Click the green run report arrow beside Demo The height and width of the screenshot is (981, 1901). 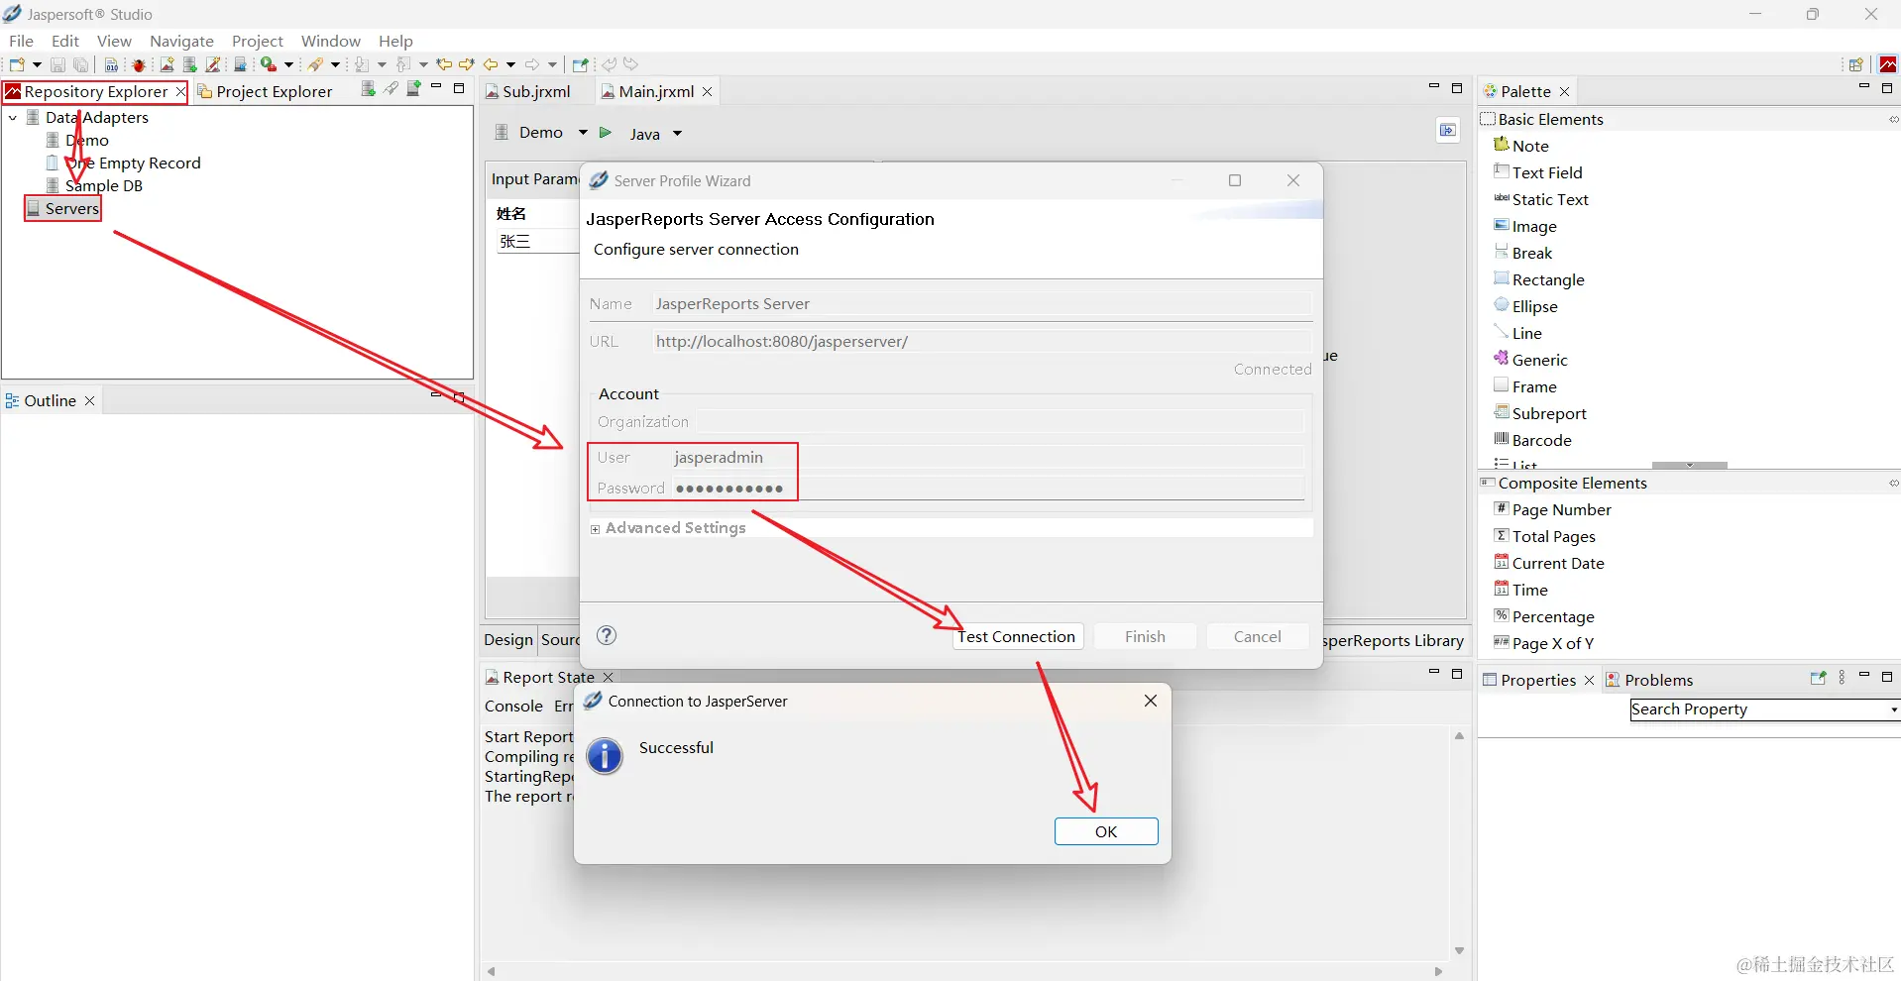tap(606, 133)
